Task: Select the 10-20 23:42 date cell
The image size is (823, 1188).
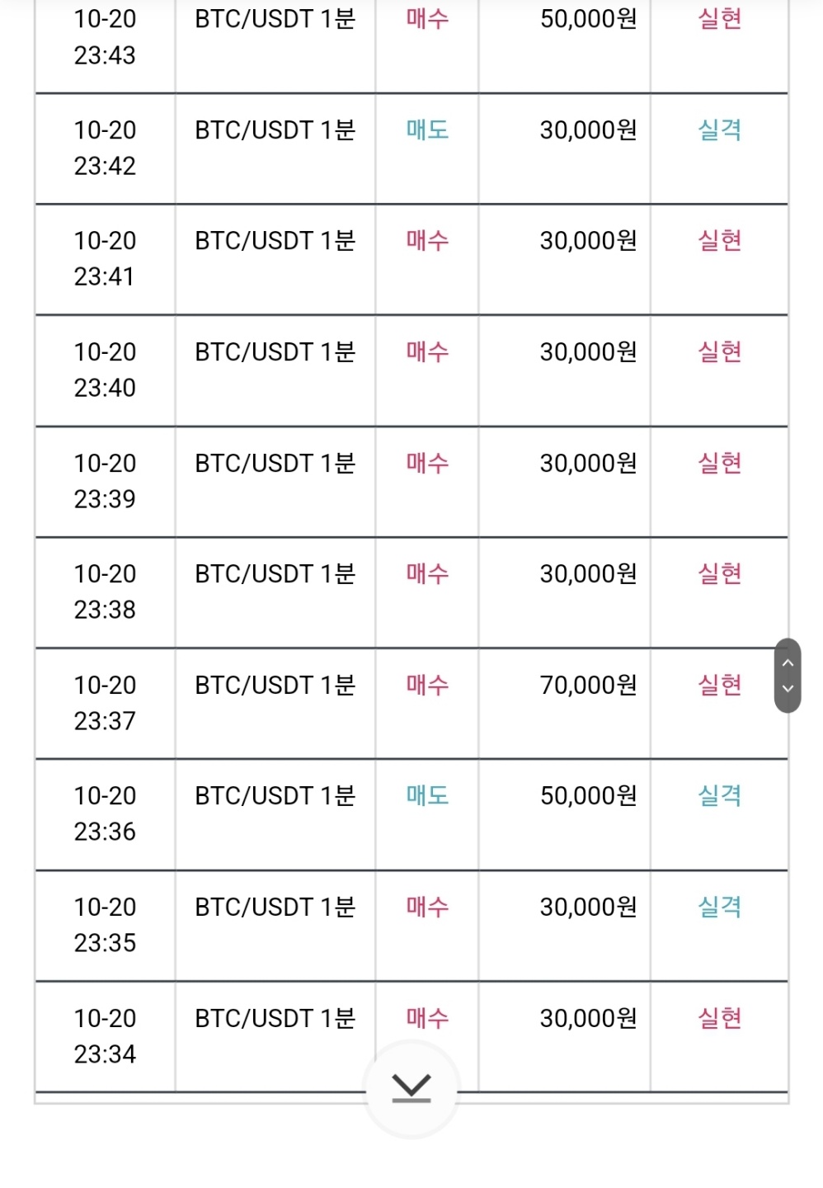Action: (105, 148)
